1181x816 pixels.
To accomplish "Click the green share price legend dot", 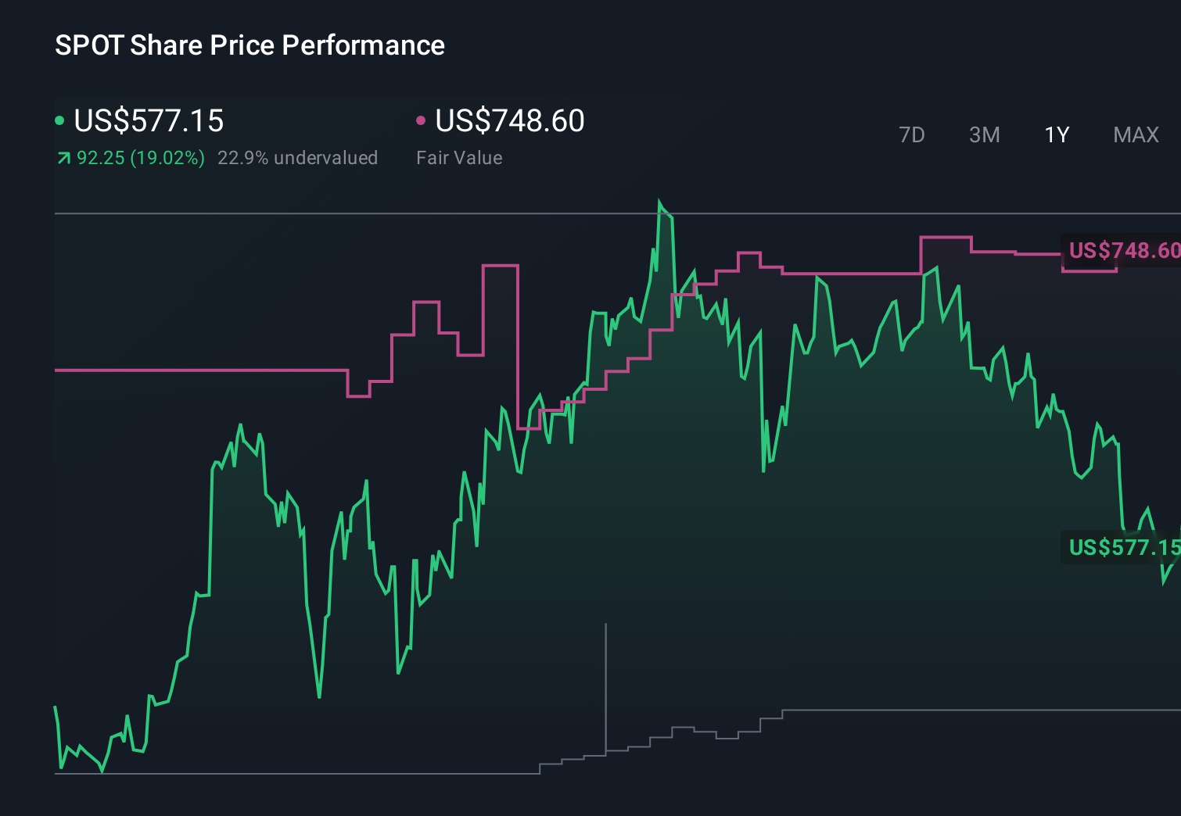I will [61, 121].
